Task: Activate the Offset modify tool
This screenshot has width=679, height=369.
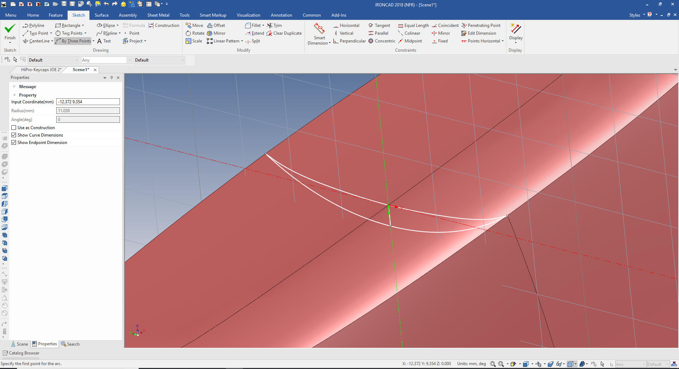Action: (x=216, y=25)
